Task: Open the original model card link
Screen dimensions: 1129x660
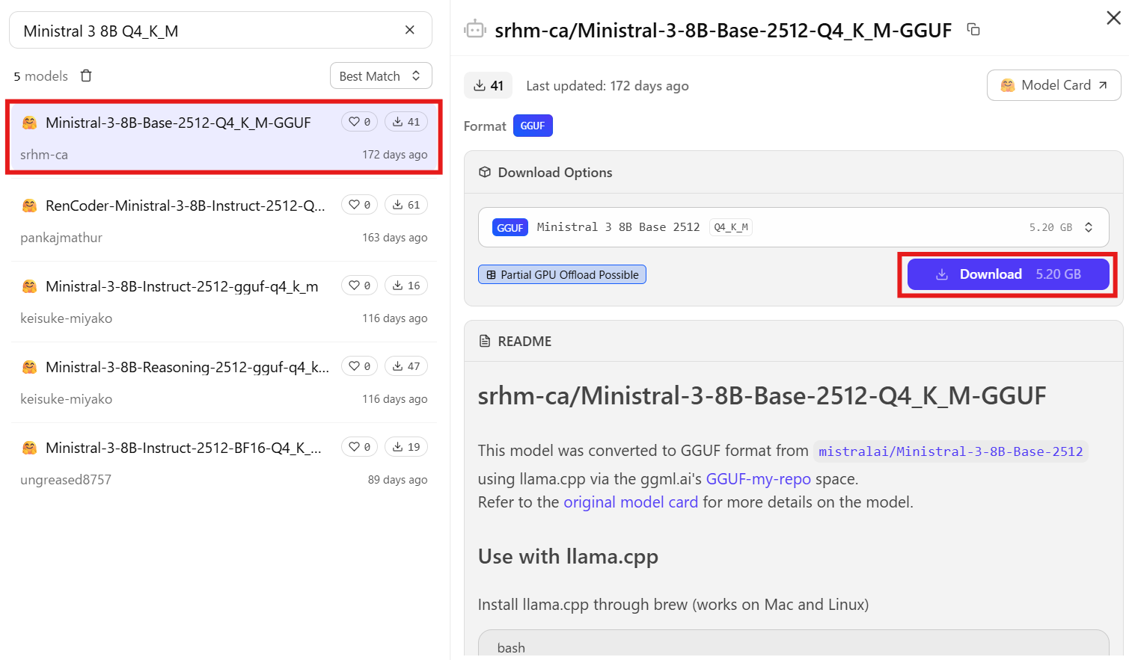Action: pyautogui.click(x=631, y=502)
